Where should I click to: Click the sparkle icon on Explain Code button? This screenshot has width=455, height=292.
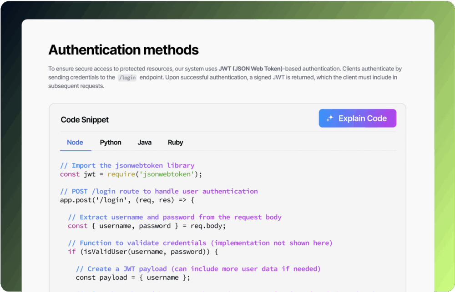(330, 118)
